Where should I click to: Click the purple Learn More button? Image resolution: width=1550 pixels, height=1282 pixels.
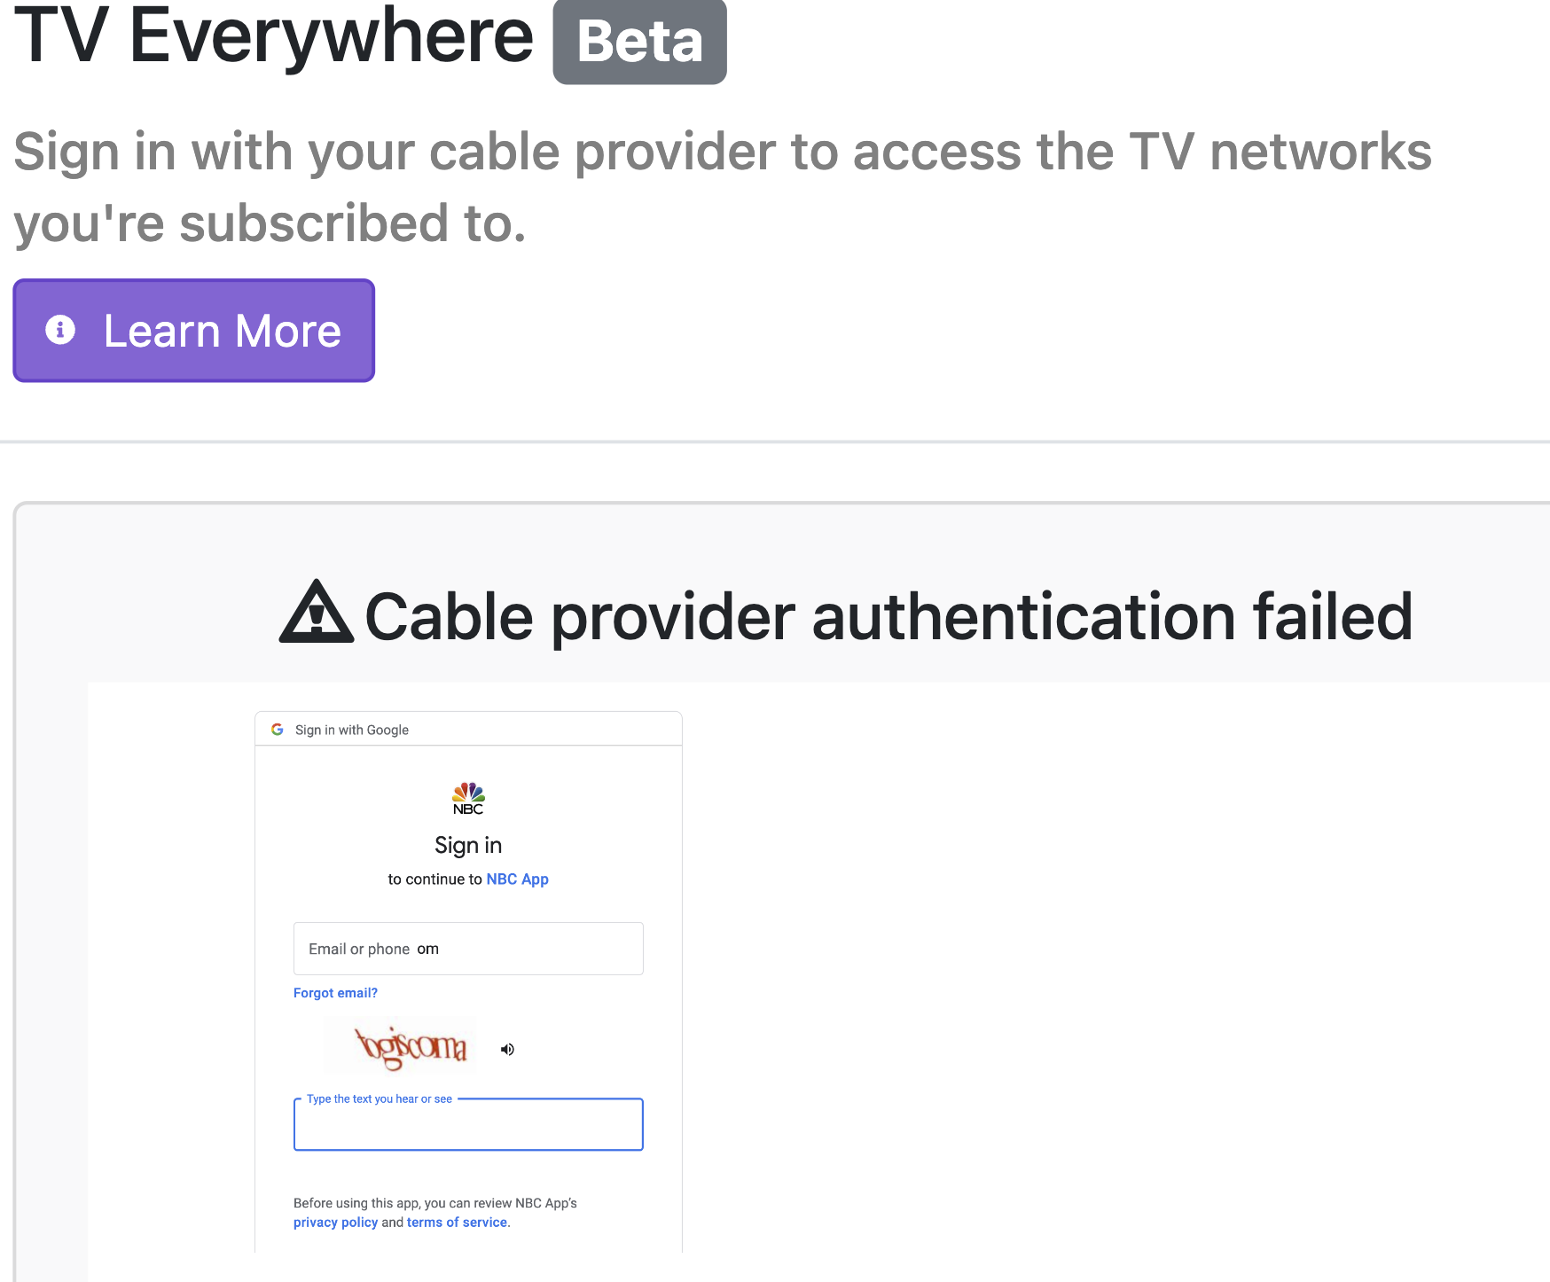click(193, 330)
